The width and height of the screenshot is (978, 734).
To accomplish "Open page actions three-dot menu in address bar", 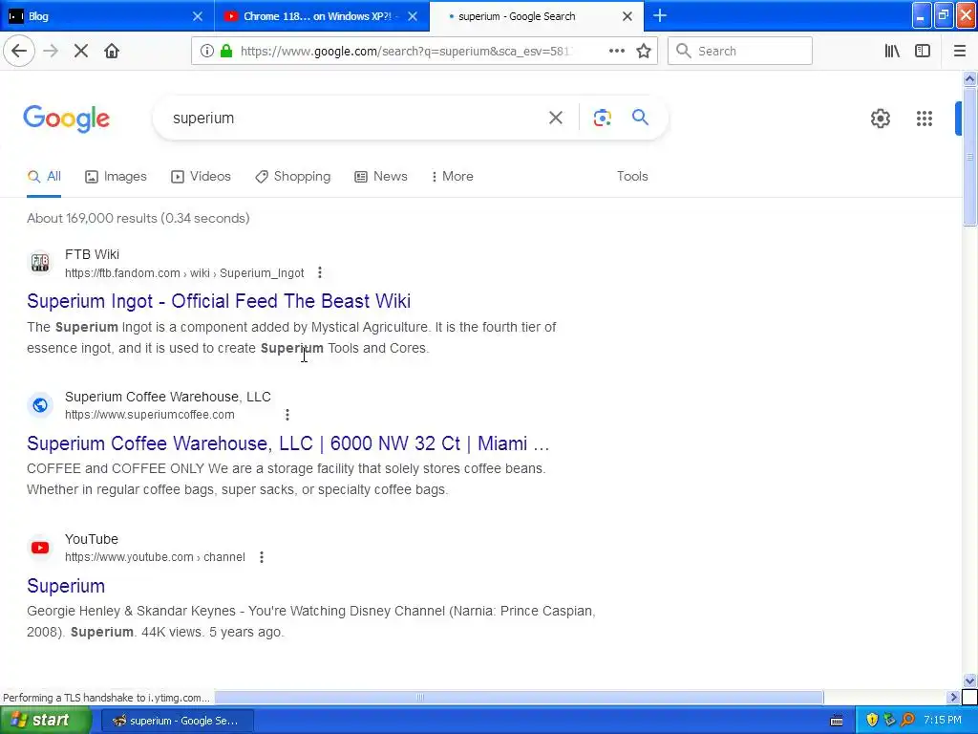I will 616,52.
